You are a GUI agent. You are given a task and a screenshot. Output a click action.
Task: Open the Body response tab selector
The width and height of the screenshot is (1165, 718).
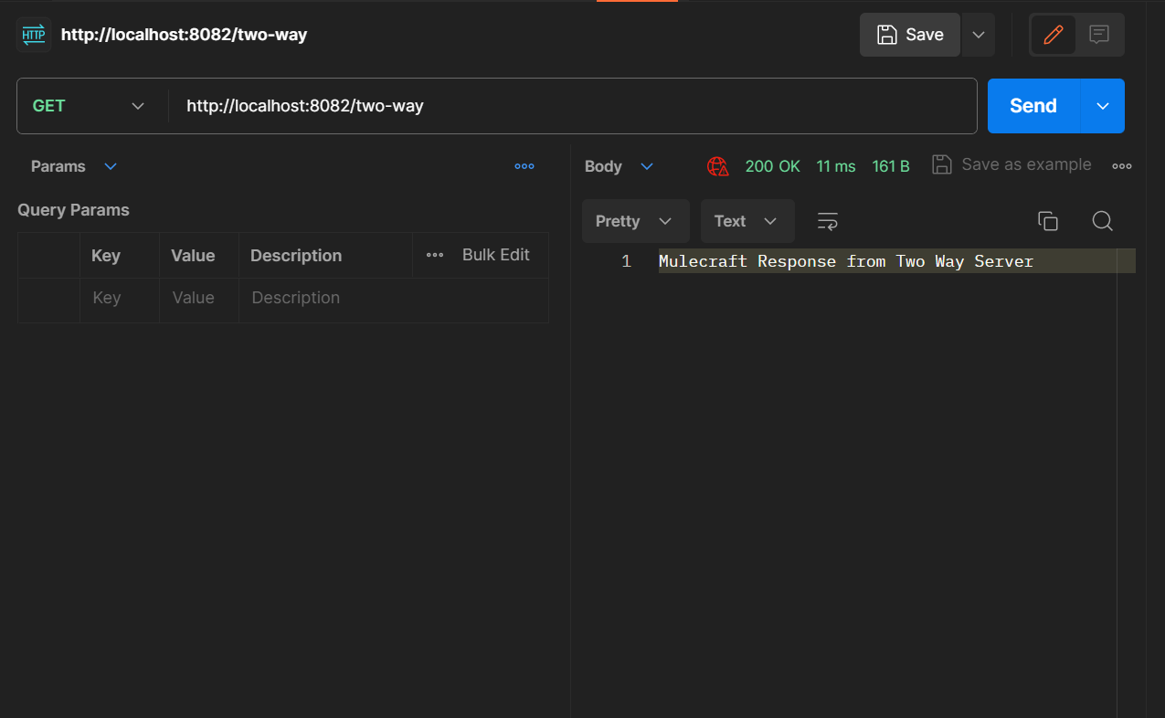(619, 166)
